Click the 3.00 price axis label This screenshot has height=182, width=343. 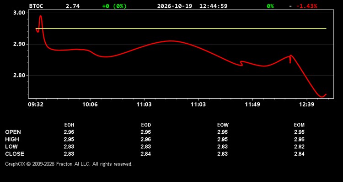[x=20, y=13]
